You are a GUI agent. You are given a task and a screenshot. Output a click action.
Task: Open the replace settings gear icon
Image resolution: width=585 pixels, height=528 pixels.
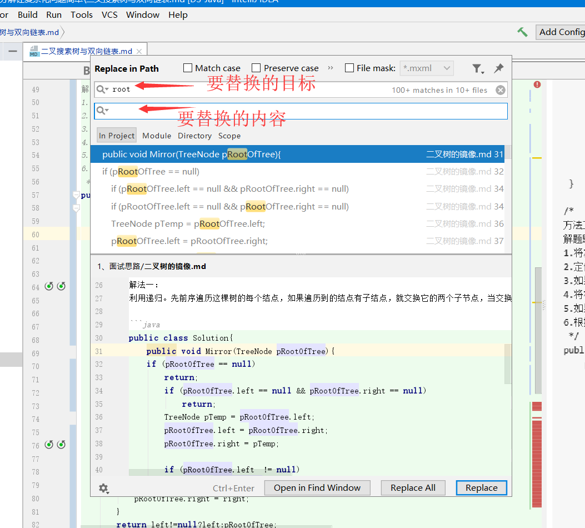pyautogui.click(x=103, y=487)
